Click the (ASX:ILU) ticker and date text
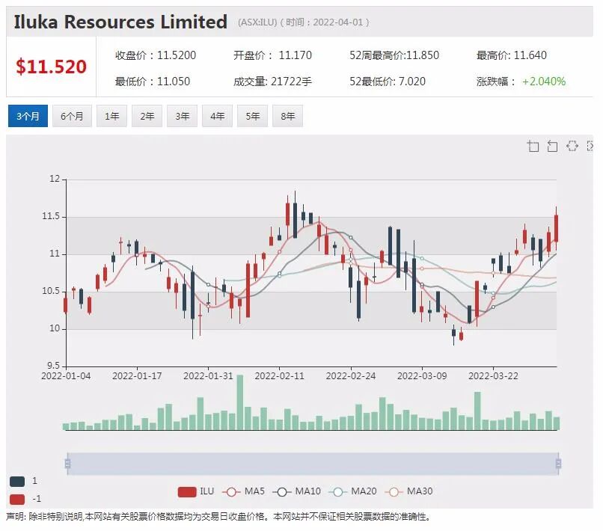 tap(304, 22)
